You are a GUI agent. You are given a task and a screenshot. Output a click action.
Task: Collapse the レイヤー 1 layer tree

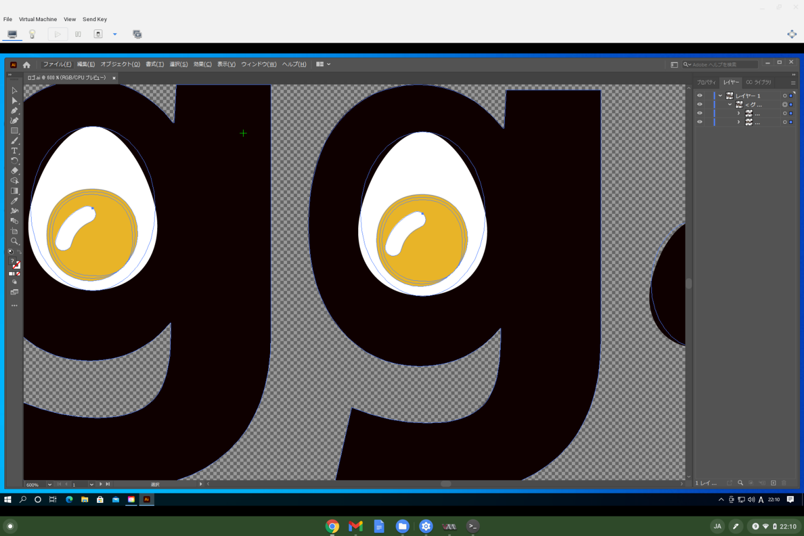click(720, 96)
